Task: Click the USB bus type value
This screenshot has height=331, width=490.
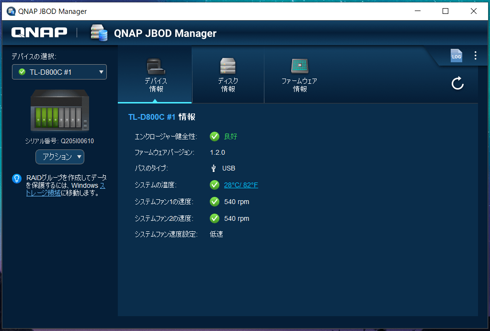Action: click(x=228, y=169)
